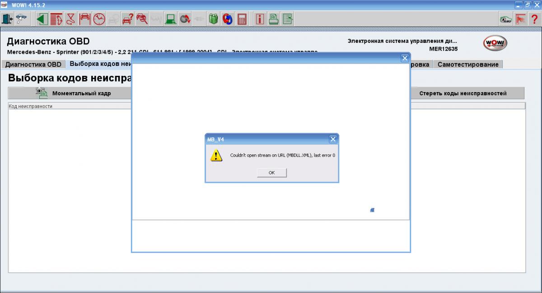Click the Диагностика OBD page heading
542x293 pixels.
pos(48,42)
